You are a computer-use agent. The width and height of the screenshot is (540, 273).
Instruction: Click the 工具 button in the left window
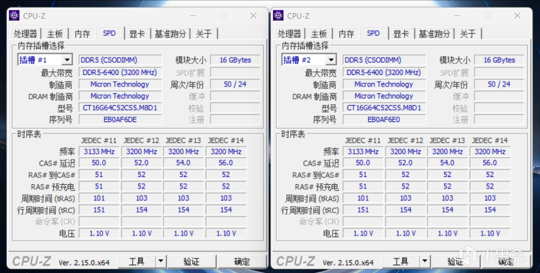(137, 262)
